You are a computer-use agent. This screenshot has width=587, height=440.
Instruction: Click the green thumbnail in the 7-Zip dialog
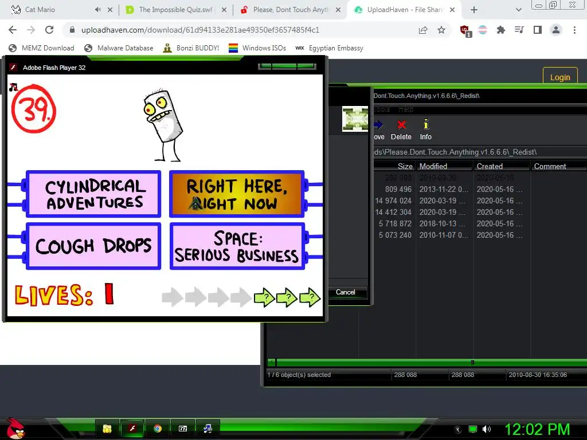tap(355, 119)
